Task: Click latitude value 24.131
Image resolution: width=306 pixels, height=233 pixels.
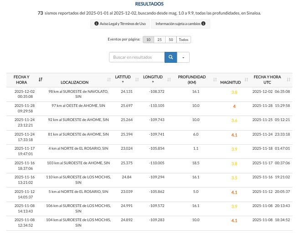Action: point(127,91)
